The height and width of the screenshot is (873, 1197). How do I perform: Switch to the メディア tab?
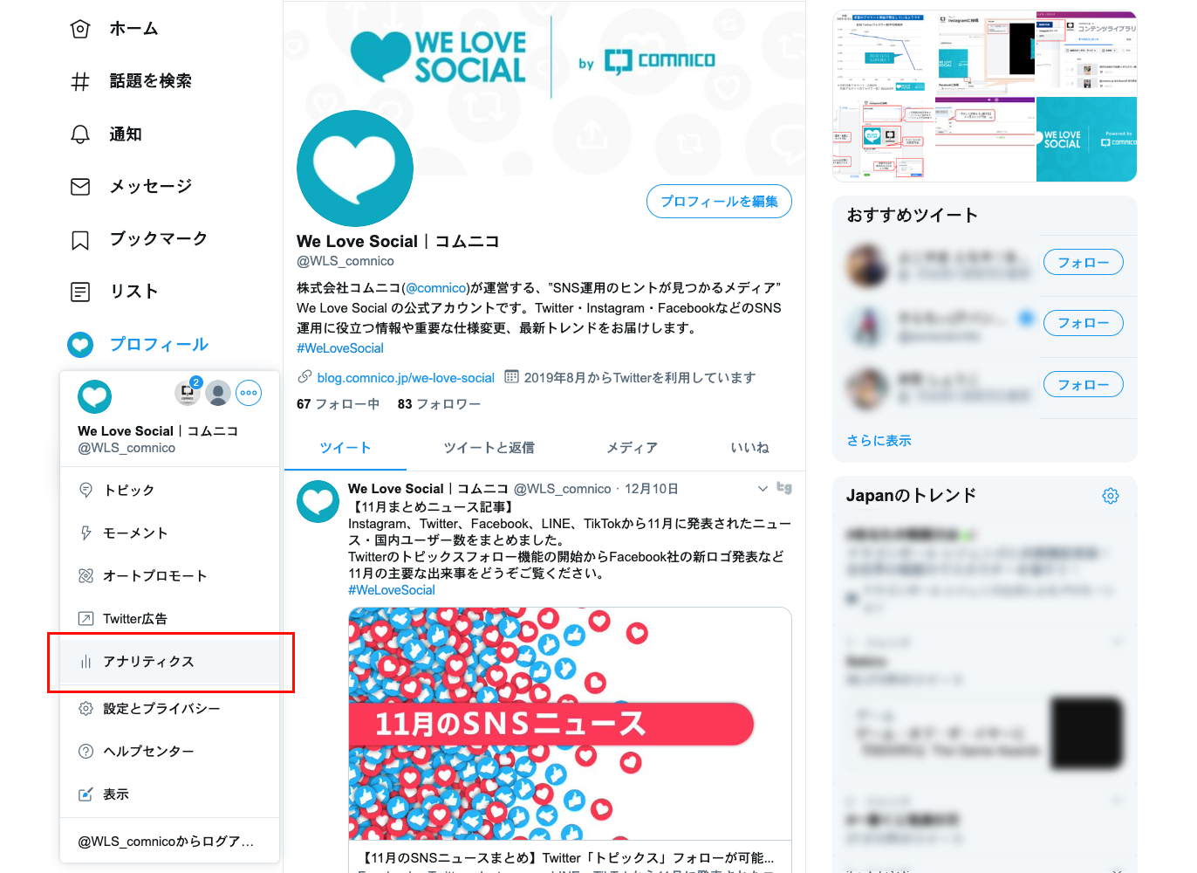click(633, 448)
